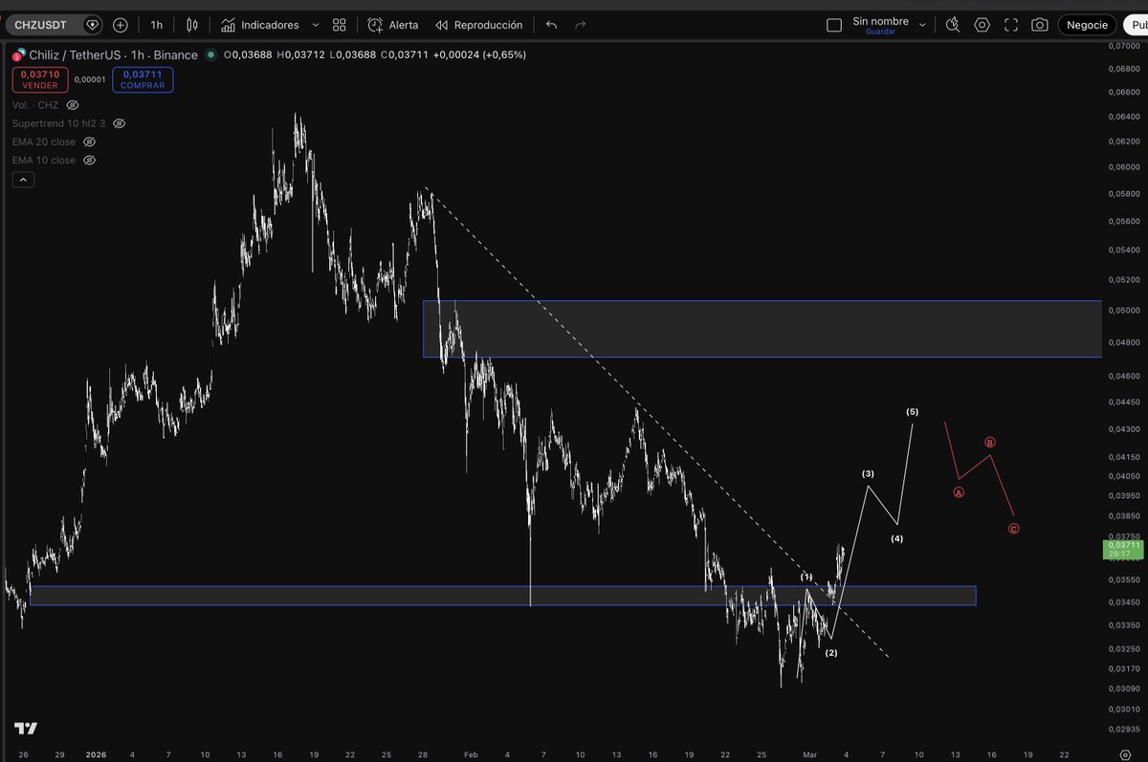
Task: Click the diamond icon beside CHZUSDT
Action: click(x=92, y=25)
